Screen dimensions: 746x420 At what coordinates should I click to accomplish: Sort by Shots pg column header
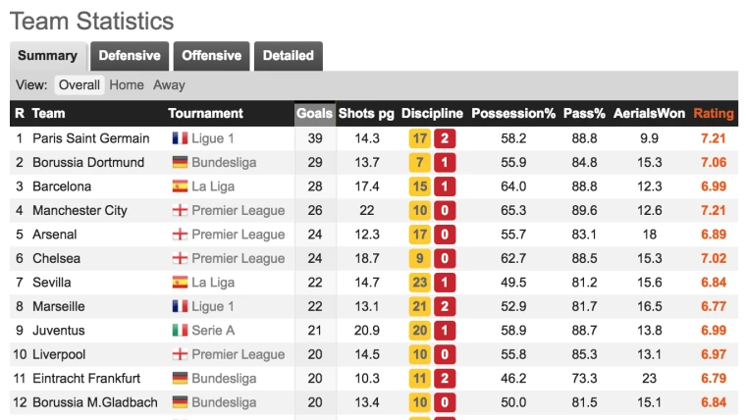(366, 113)
